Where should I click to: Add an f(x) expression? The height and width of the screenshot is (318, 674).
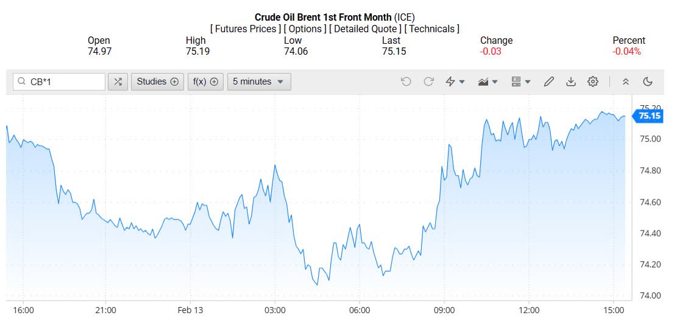[x=205, y=81]
